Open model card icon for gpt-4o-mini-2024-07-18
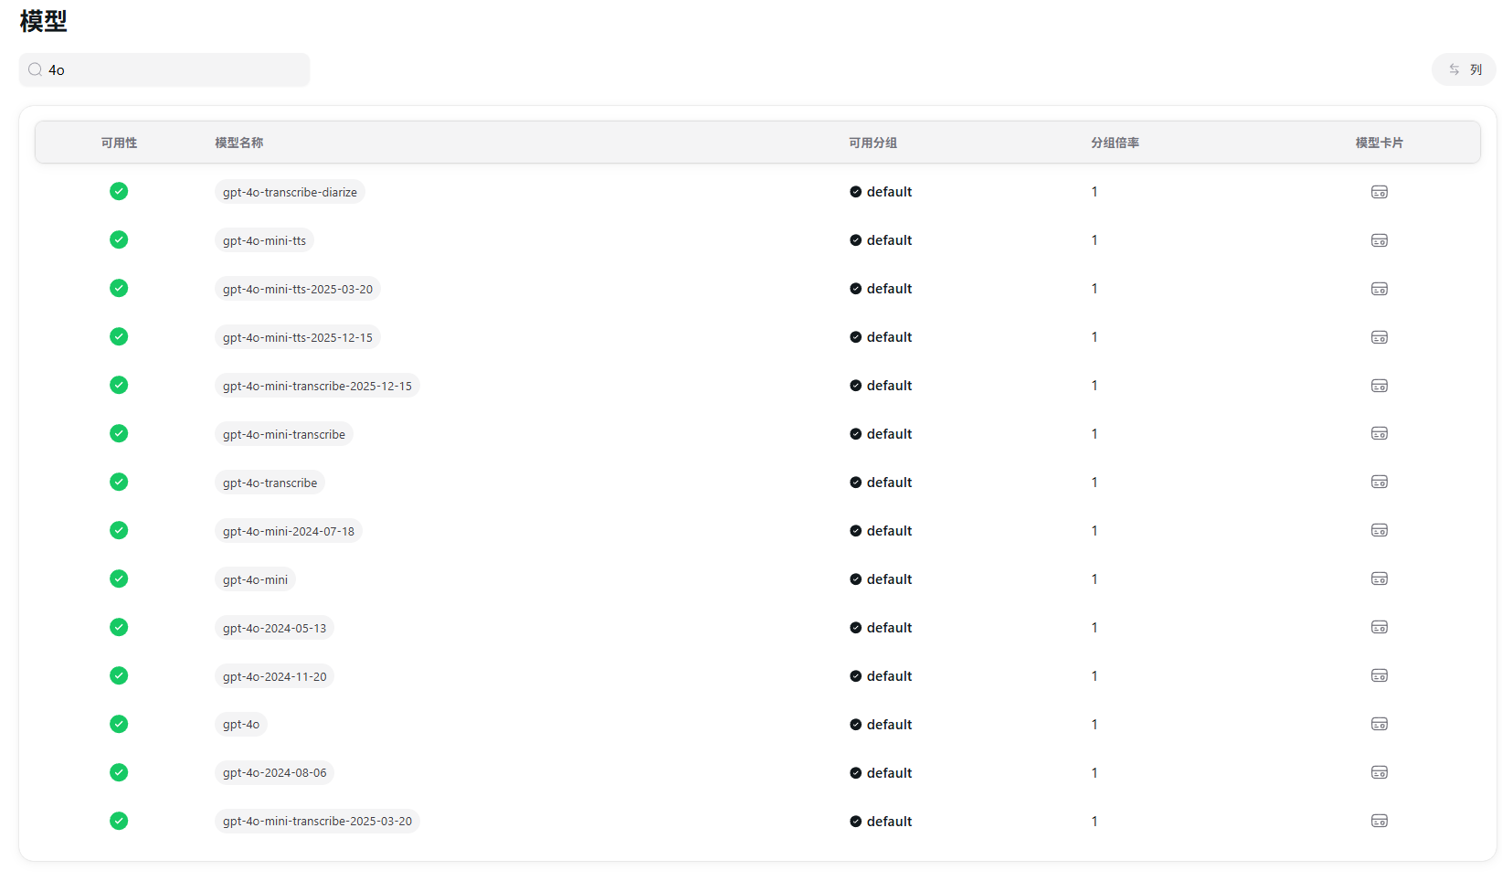This screenshot has height=881, width=1502. pyautogui.click(x=1380, y=530)
